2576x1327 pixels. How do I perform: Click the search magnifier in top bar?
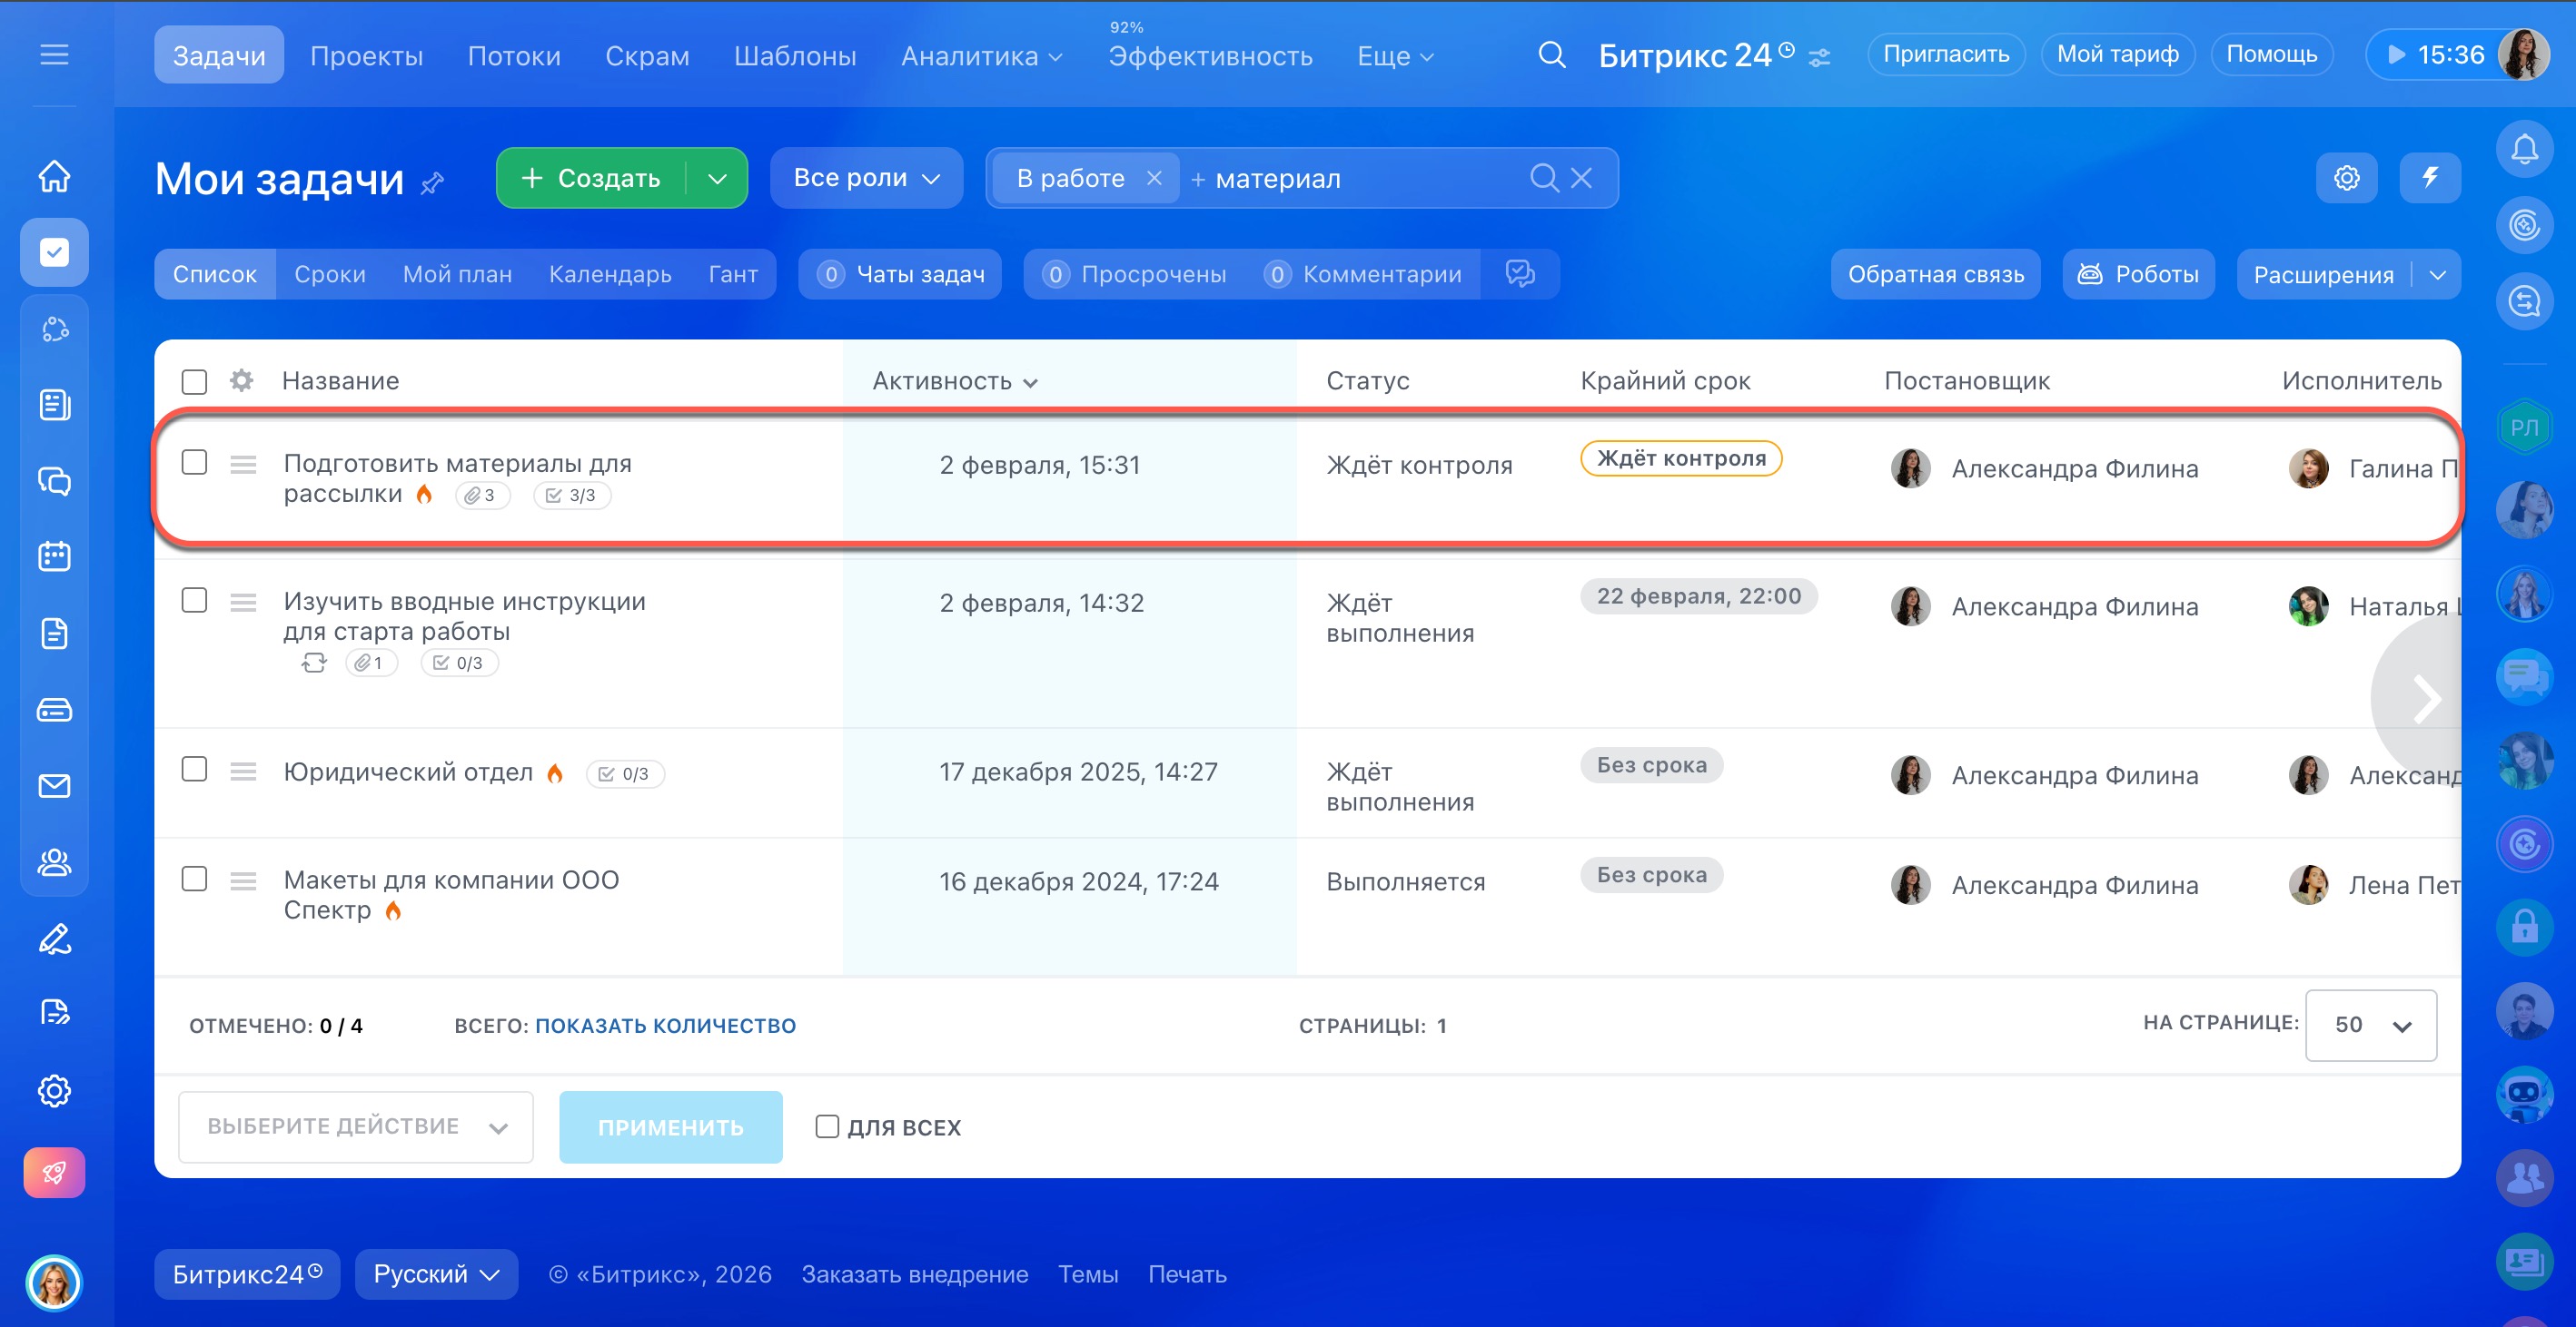tap(1551, 55)
